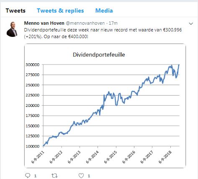The width and height of the screenshot is (198, 179).
Task: Click the 300000 y-axis label
Action: click(32, 65)
